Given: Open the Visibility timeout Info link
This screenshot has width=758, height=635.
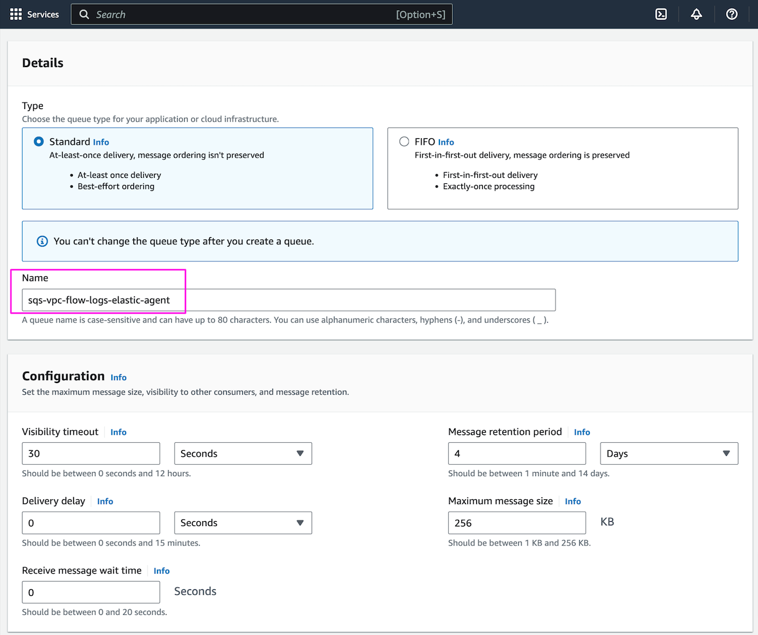Looking at the screenshot, I should 118,432.
